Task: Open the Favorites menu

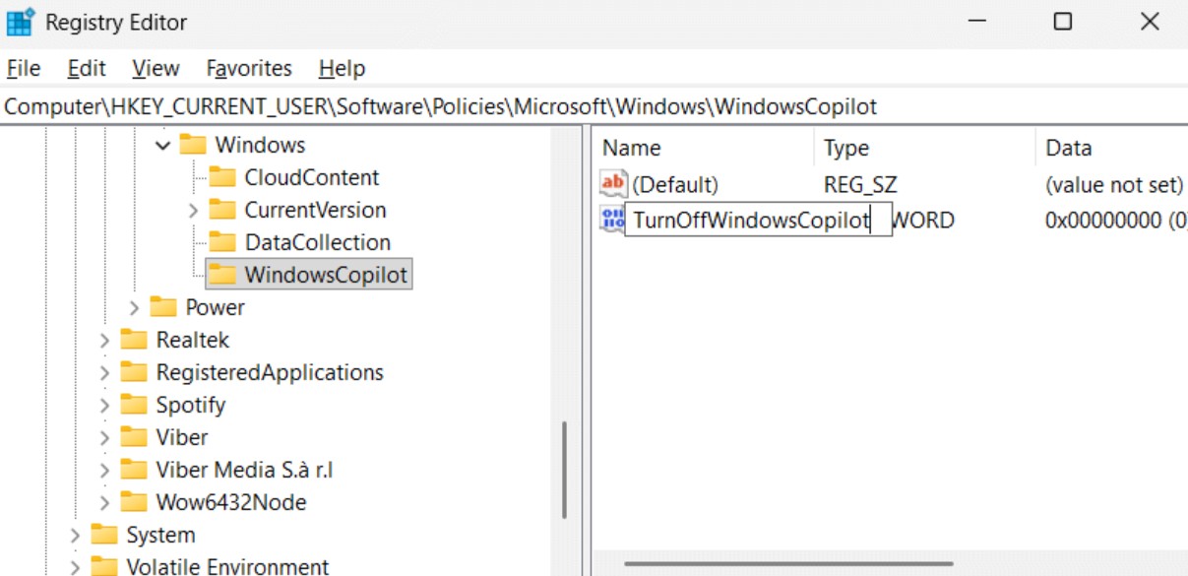Action: (x=249, y=69)
